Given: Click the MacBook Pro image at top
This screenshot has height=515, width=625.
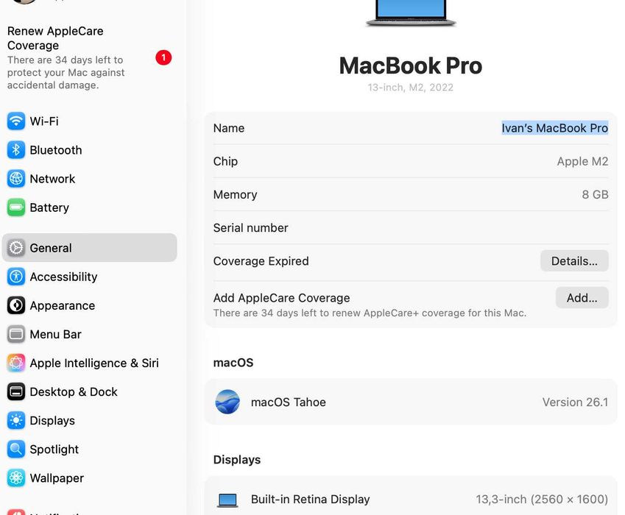Looking at the screenshot, I should click(411, 13).
